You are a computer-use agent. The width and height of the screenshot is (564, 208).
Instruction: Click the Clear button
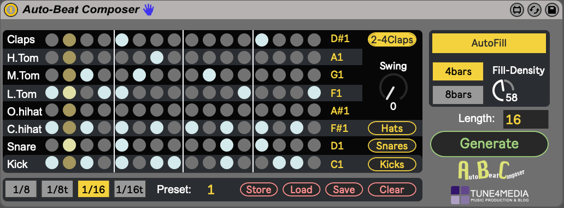tap(392, 189)
